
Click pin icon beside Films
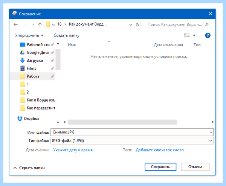[x=52, y=68]
